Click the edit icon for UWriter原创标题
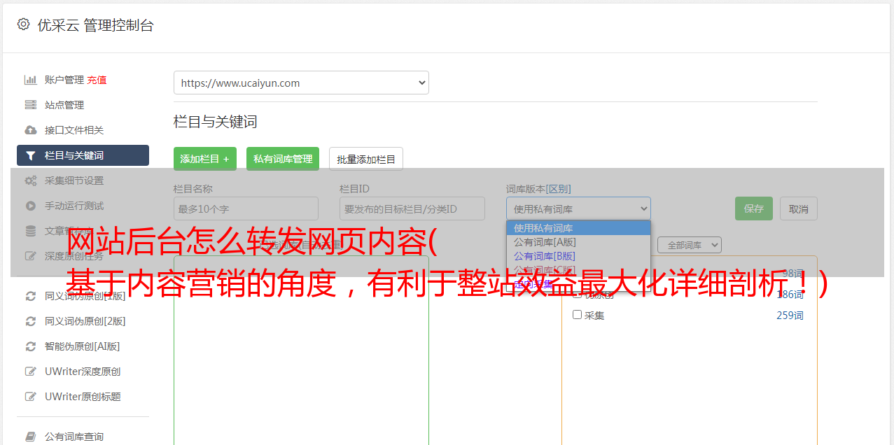This screenshot has width=894, height=445. tap(31, 397)
